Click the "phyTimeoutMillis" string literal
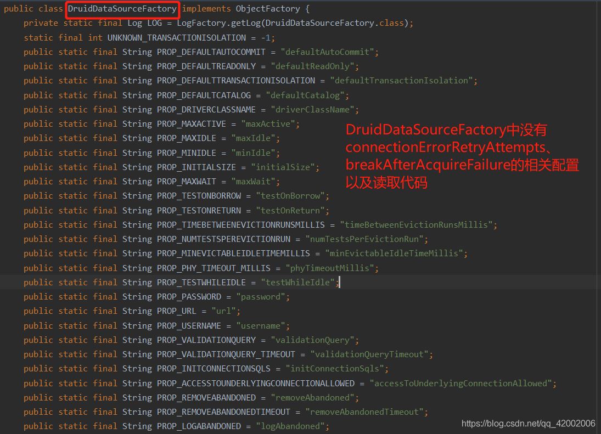 pyautogui.click(x=330, y=268)
